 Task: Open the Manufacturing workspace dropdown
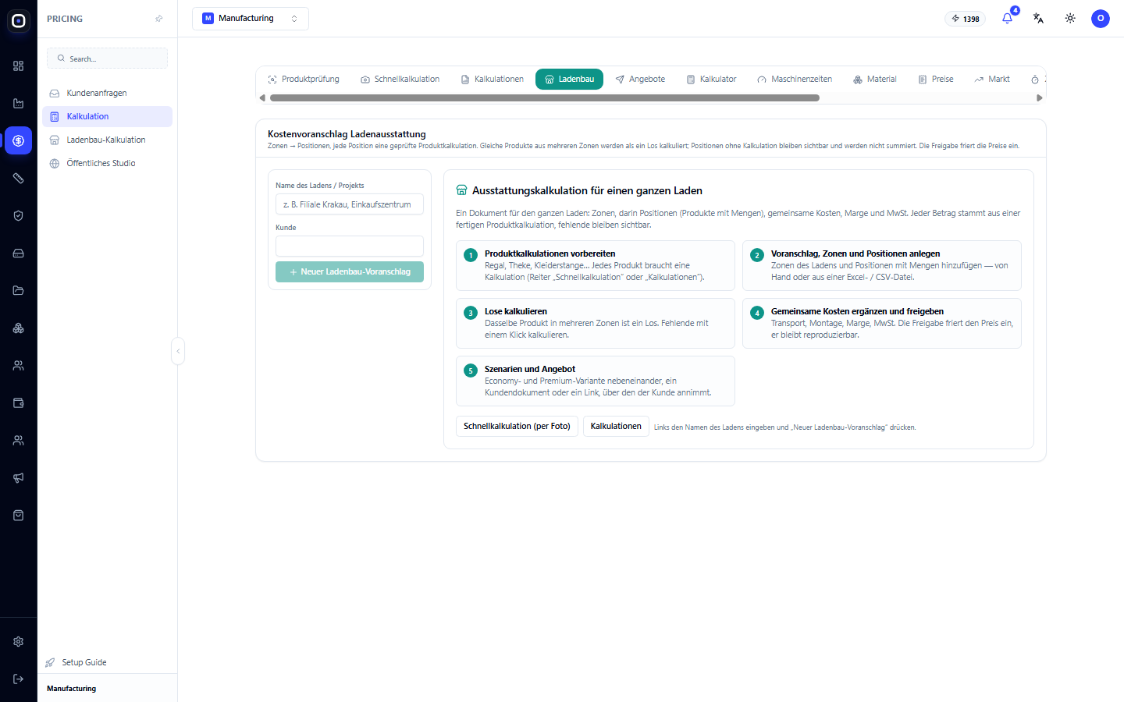pyautogui.click(x=251, y=19)
